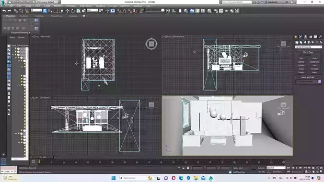Click the Align tool icon
The width and height of the screenshot is (324, 182).
pos(174,11)
